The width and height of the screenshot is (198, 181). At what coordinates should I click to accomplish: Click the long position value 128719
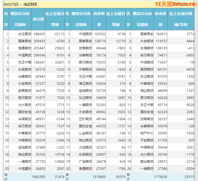(100, 41)
